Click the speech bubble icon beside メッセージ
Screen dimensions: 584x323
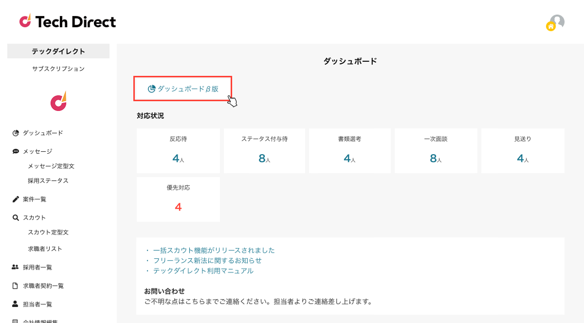pyautogui.click(x=16, y=151)
